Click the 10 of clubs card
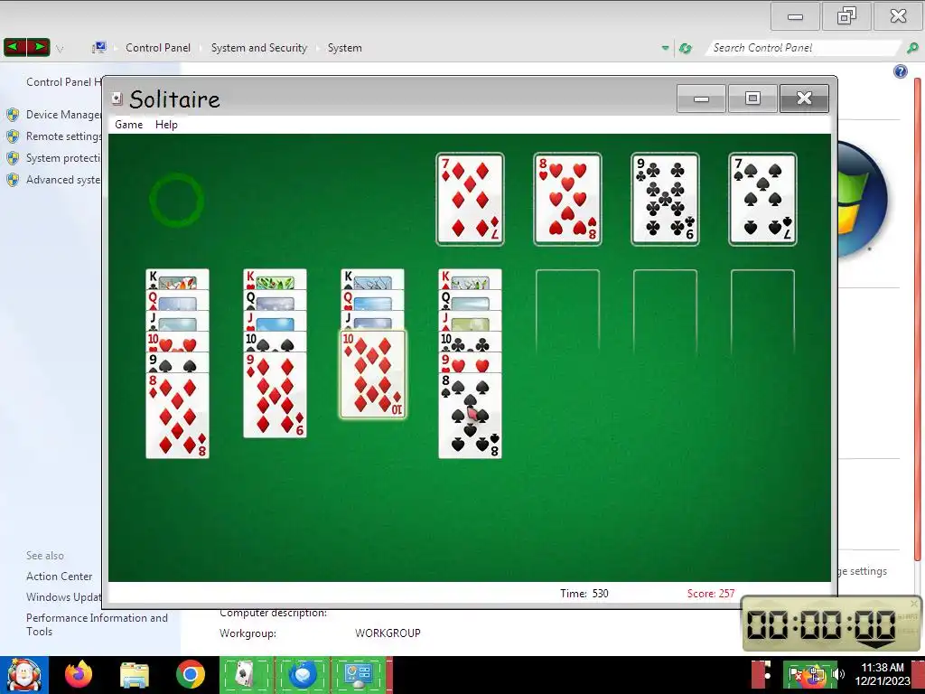925x694 pixels. 470,342
